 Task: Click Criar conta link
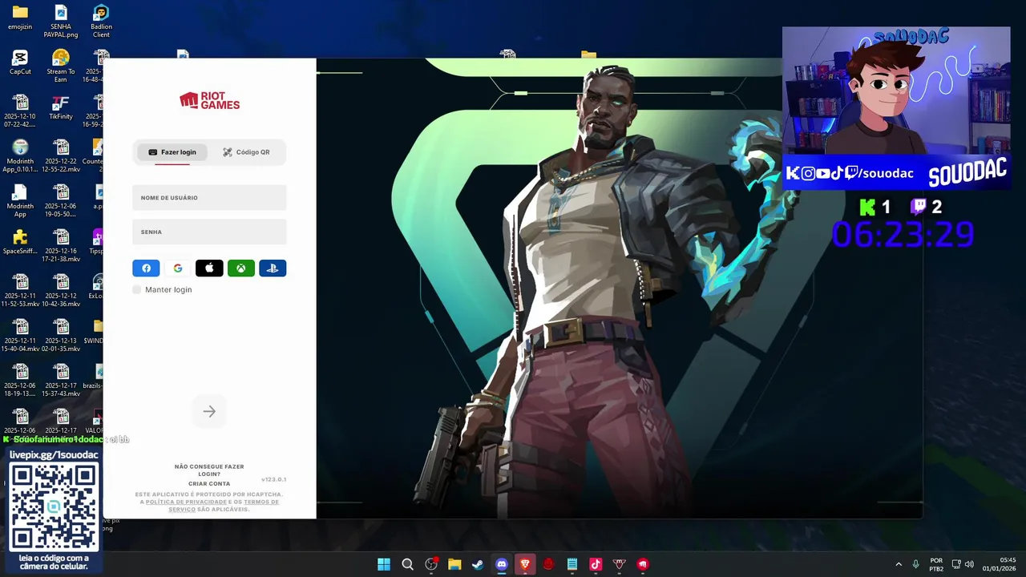209,483
